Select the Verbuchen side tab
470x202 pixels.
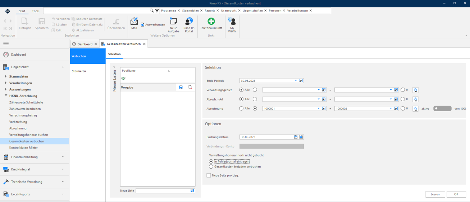[x=87, y=56]
